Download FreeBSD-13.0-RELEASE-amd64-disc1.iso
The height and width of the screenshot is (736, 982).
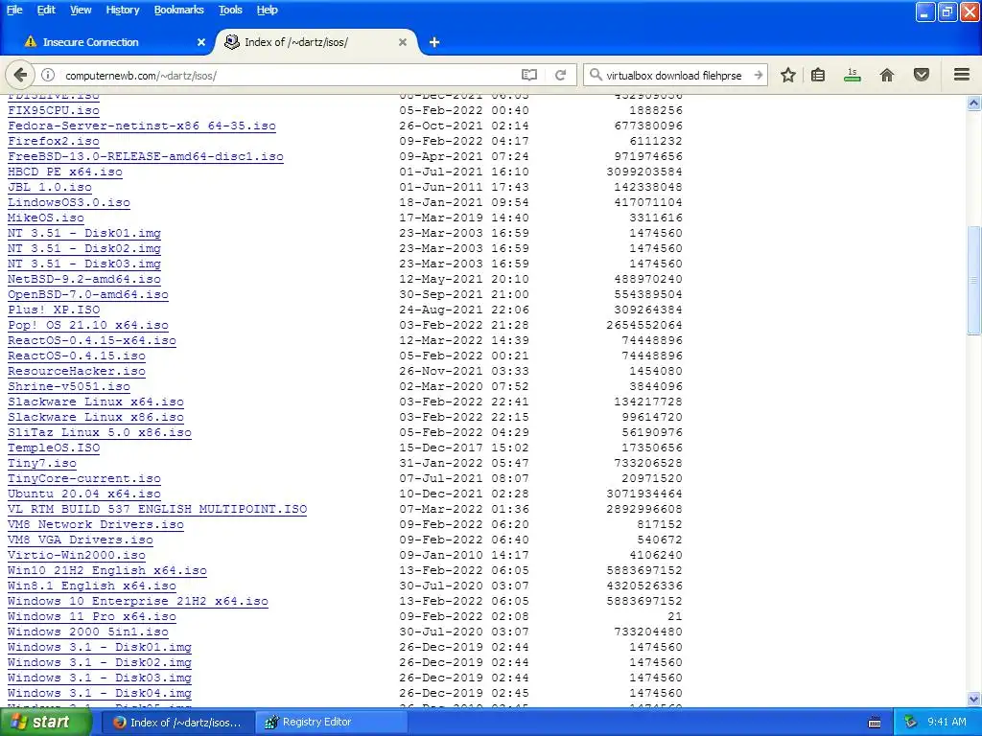(146, 156)
